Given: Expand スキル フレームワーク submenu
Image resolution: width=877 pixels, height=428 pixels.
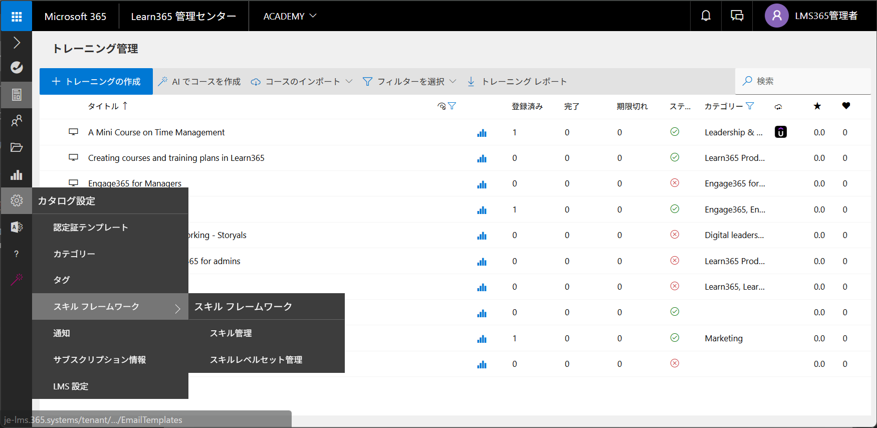Looking at the screenshot, I should click(110, 307).
